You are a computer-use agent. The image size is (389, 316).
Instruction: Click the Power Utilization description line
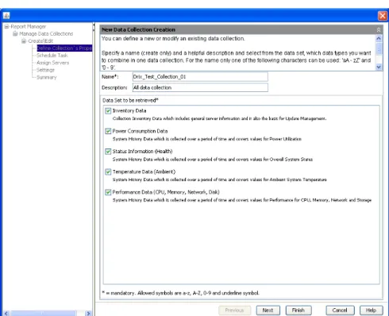[x=207, y=139]
